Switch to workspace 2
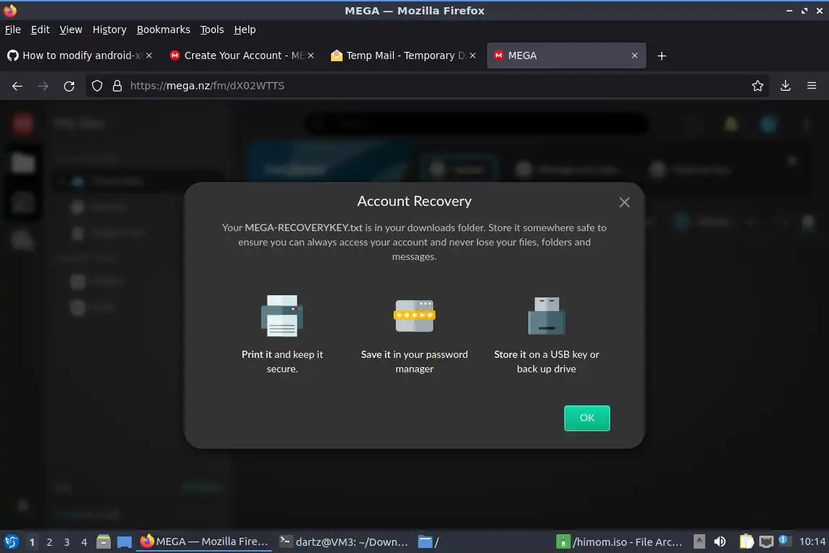 click(49, 542)
